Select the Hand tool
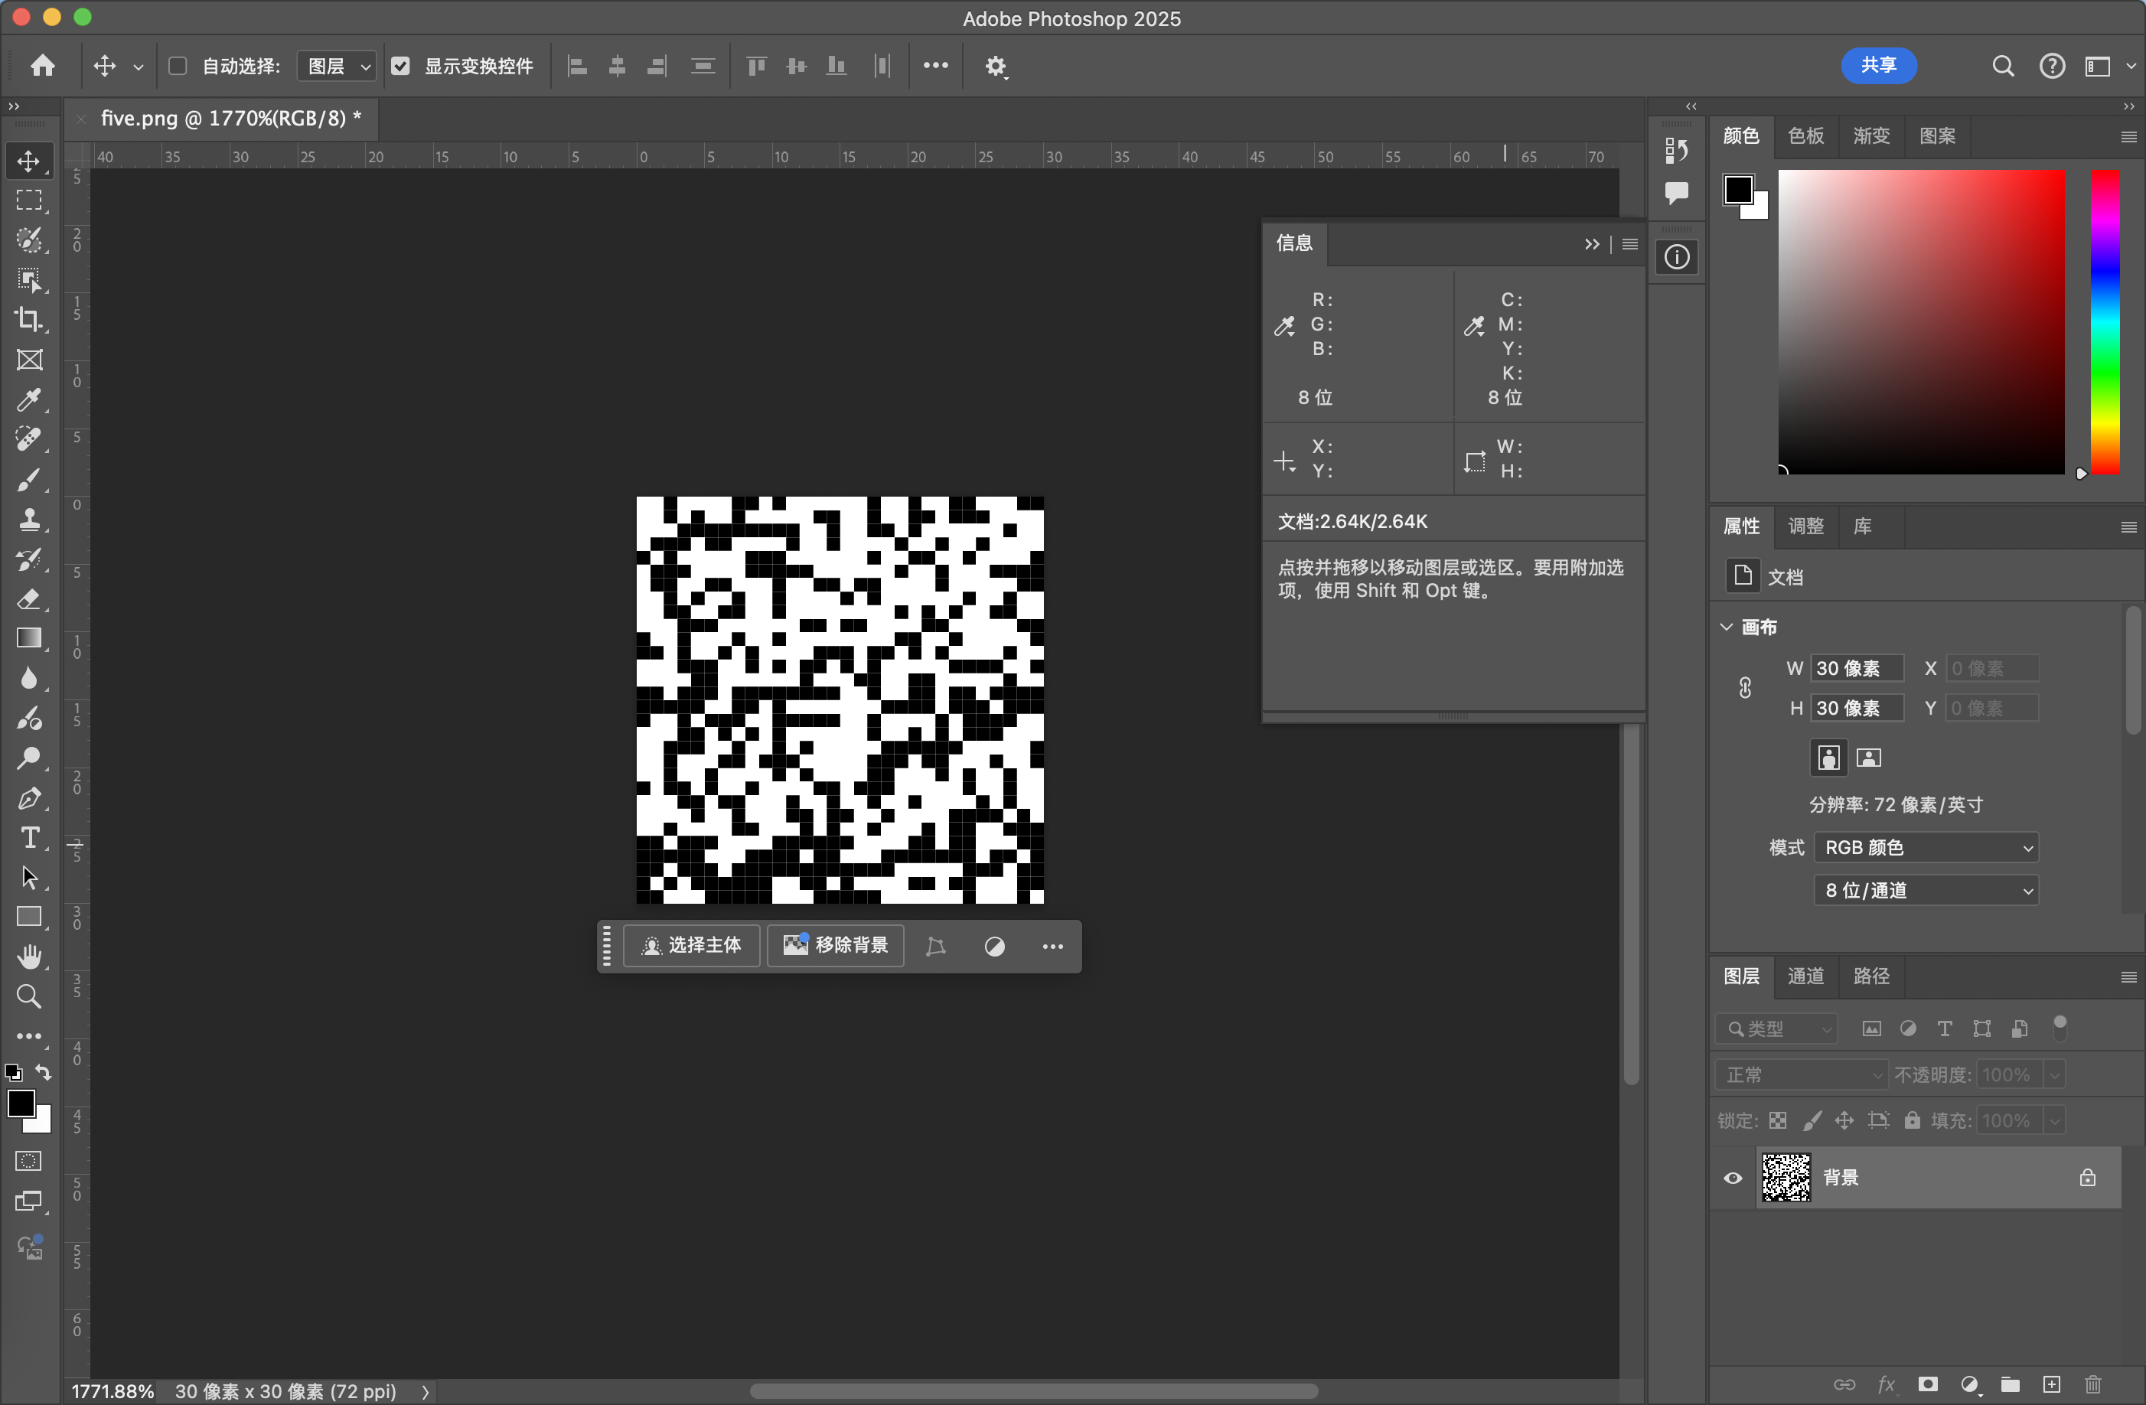This screenshot has width=2146, height=1405. click(29, 957)
